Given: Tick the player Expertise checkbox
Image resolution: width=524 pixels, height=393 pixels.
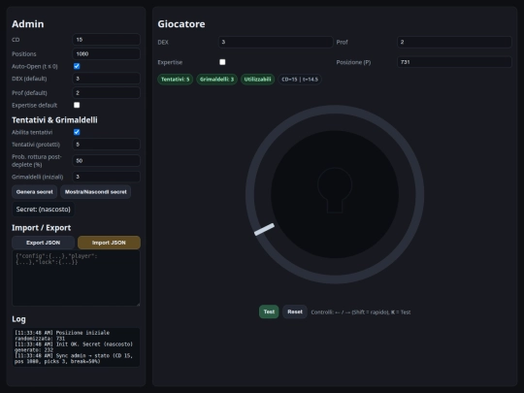Looking at the screenshot, I should tap(222, 62).
